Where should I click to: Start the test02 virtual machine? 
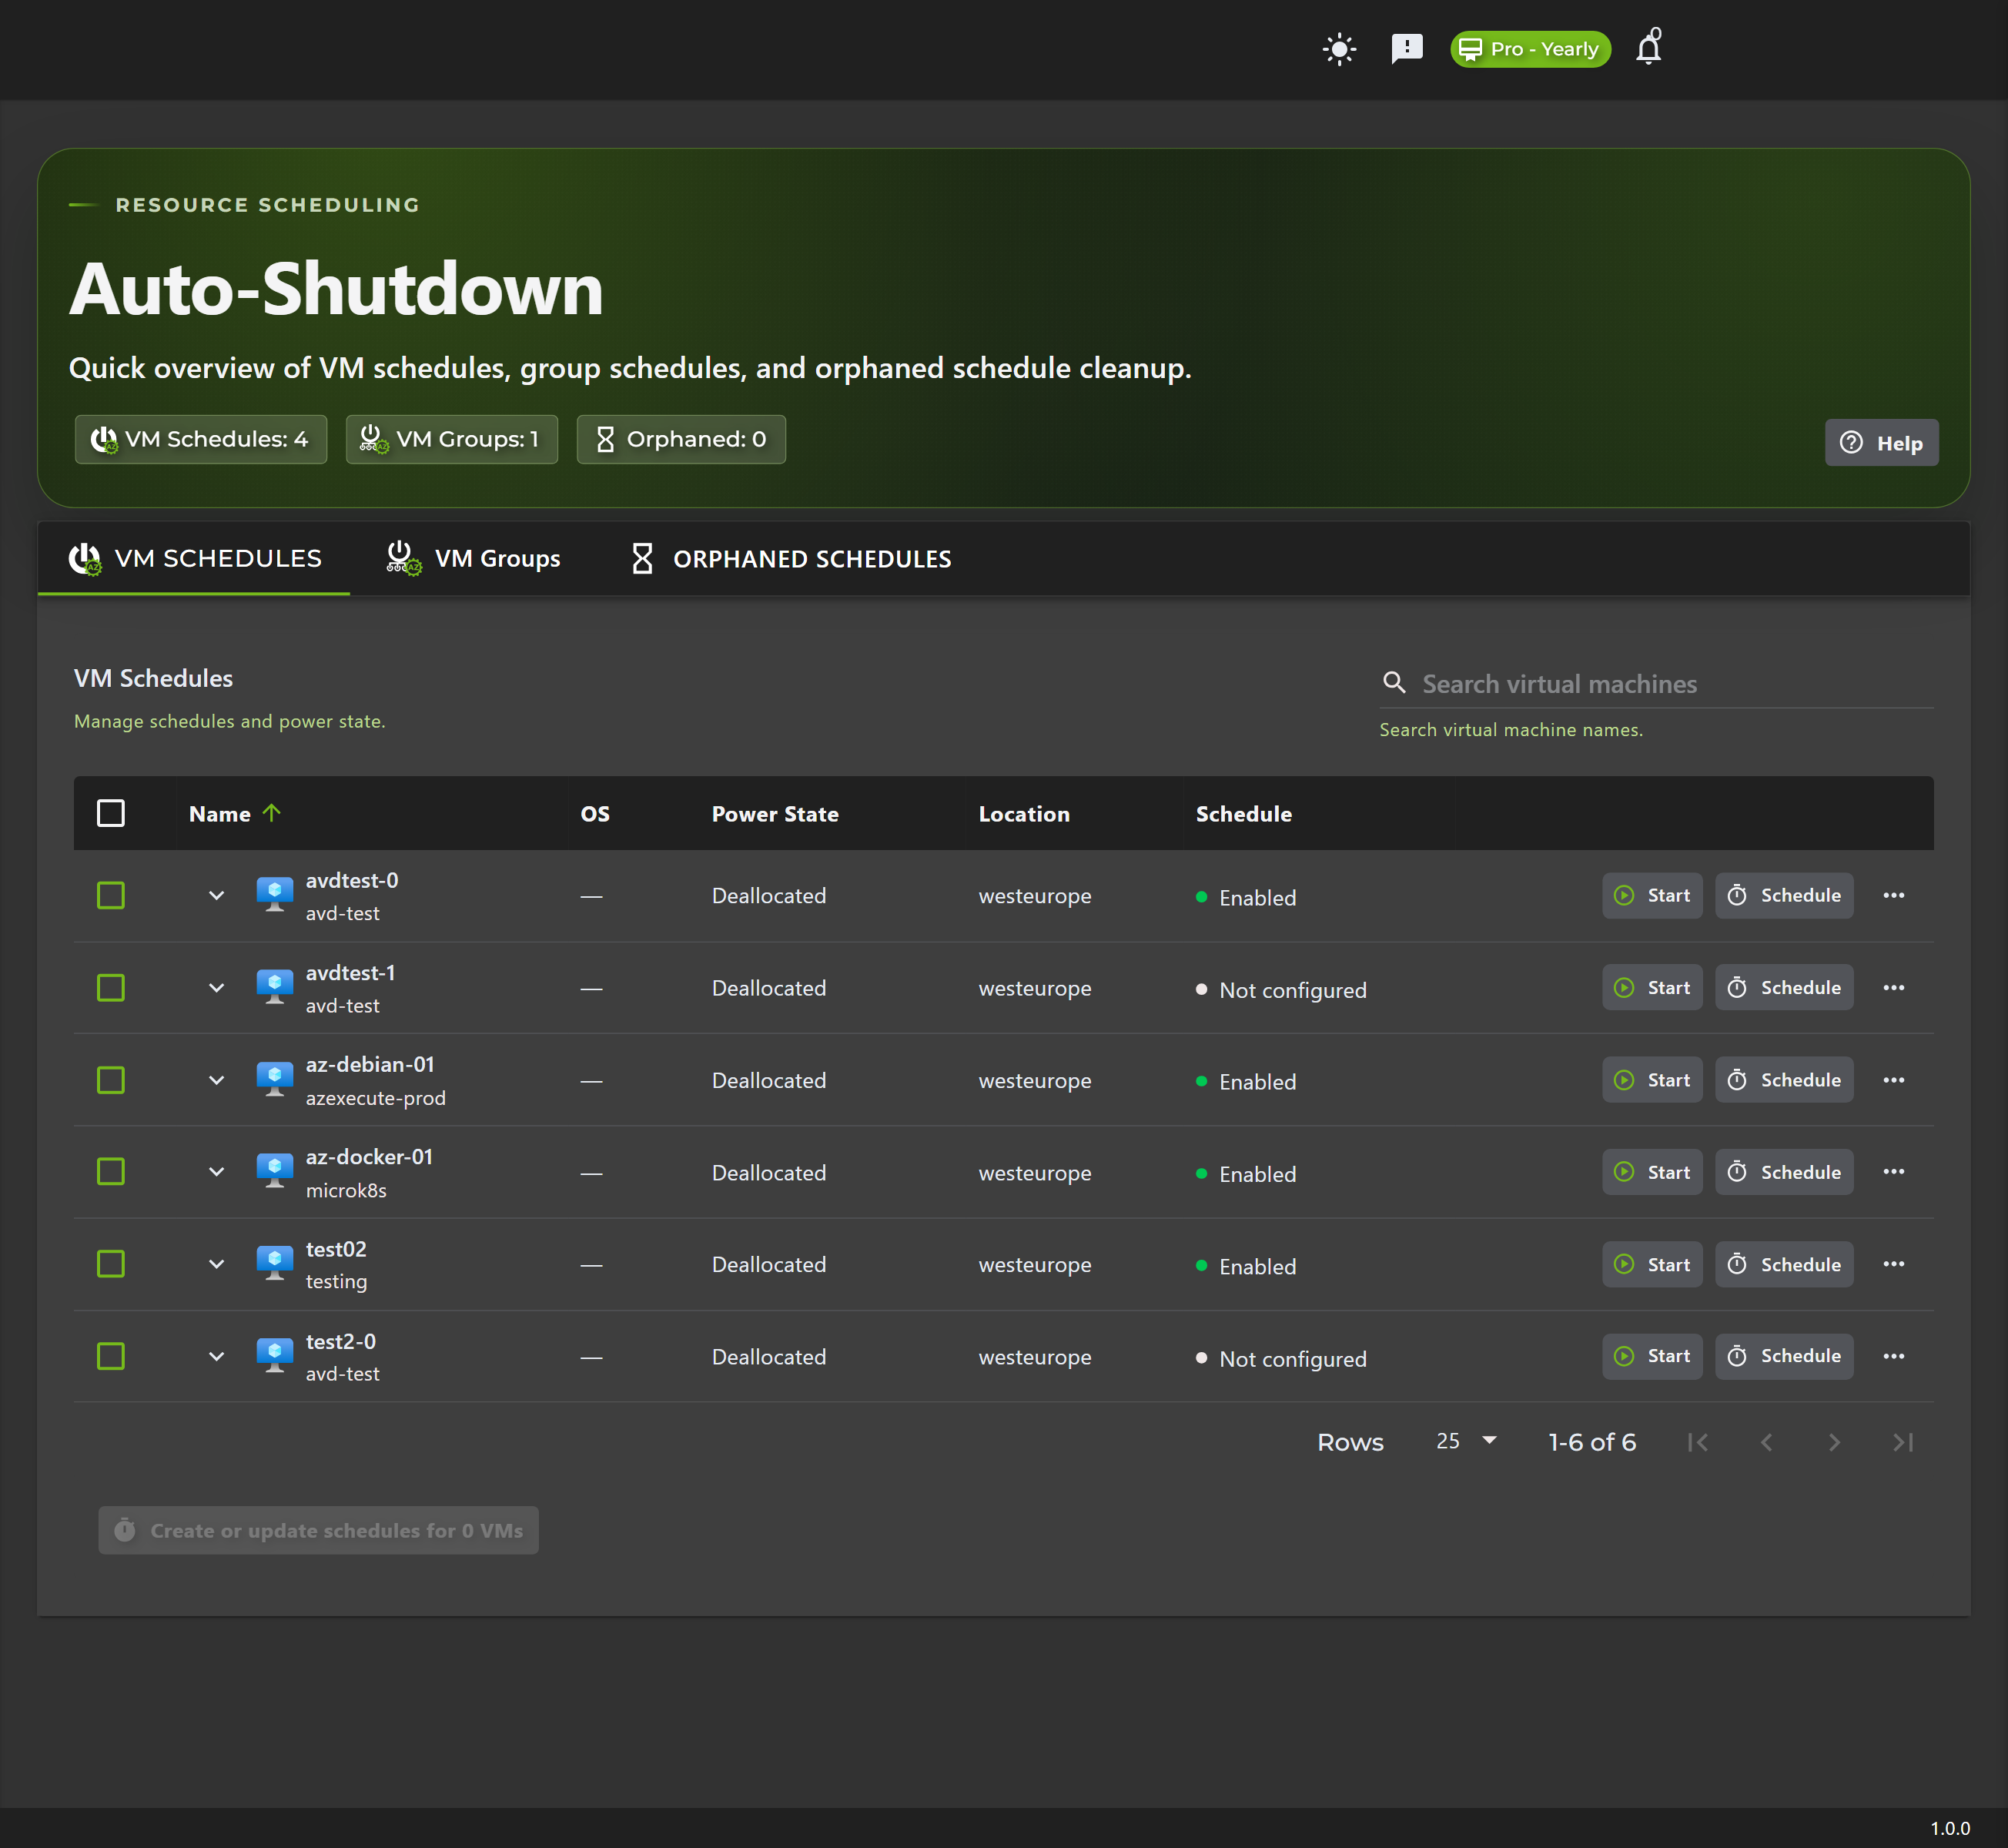tap(1652, 1264)
